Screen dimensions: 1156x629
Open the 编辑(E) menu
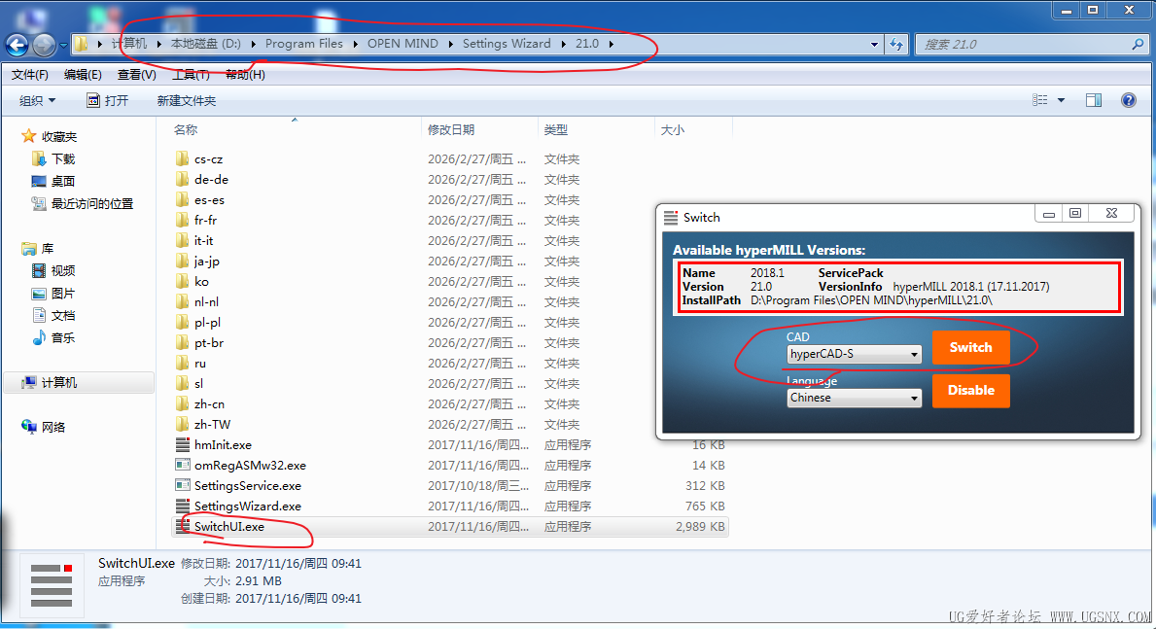tap(83, 75)
